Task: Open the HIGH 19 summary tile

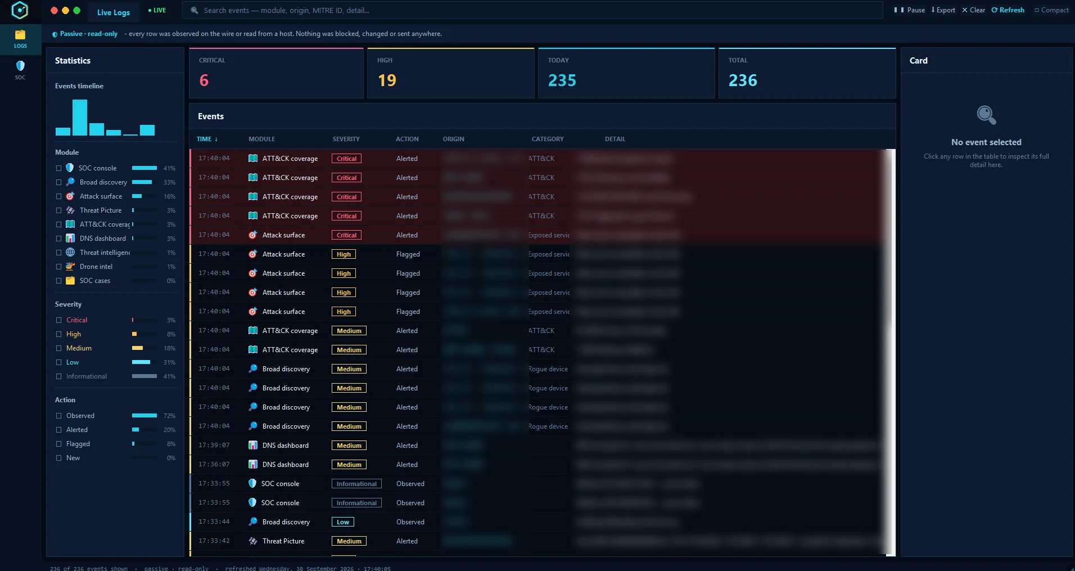Action: click(450, 73)
